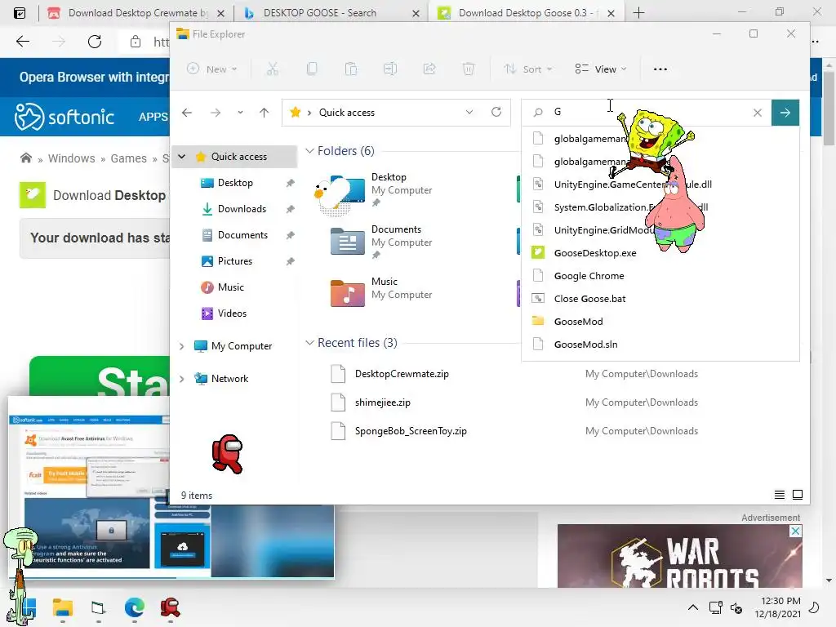Switch to details view layout
Viewport: 836px width, 627px height.
pyautogui.click(x=779, y=495)
